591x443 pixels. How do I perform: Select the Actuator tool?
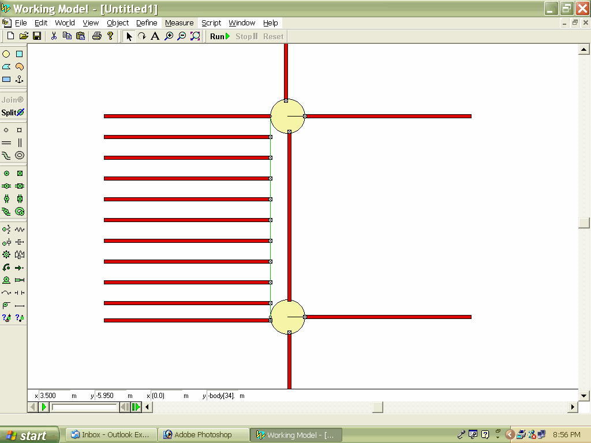(19, 280)
